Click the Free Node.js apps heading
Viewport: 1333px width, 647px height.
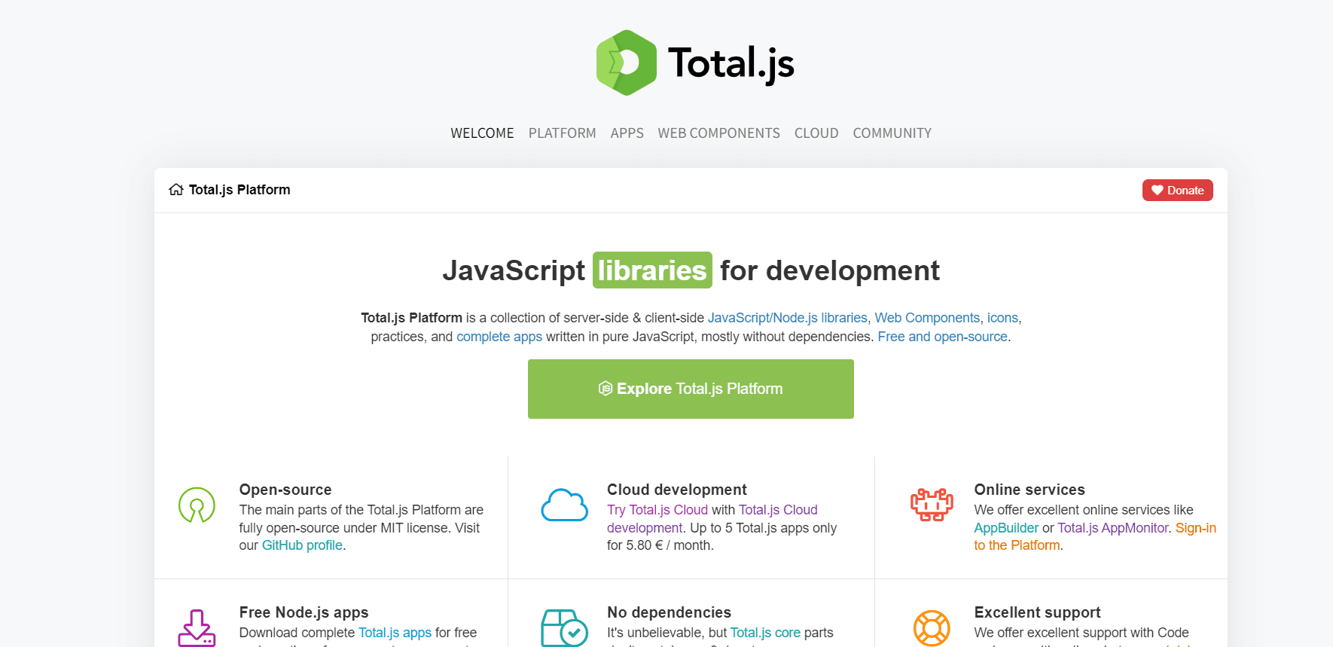point(304,612)
